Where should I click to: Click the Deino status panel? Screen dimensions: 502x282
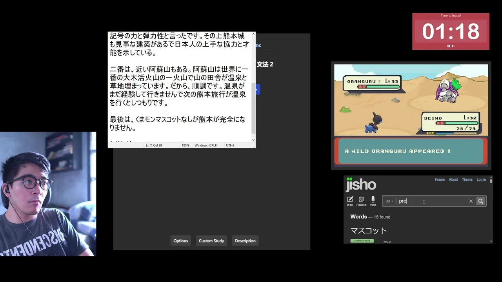click(451, 123)
